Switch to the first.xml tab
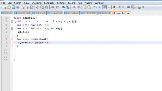Viewport: 162px width, 91px height. [x=7, y=13]
